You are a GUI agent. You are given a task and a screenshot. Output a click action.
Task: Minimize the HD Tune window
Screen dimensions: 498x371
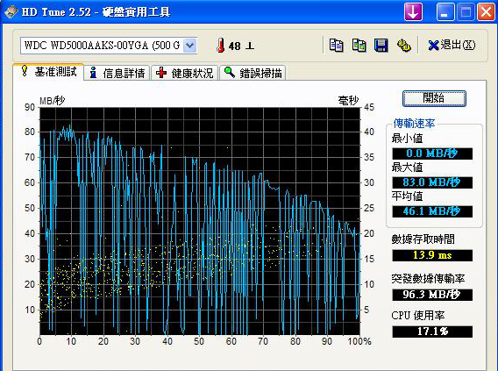[445, 11]
